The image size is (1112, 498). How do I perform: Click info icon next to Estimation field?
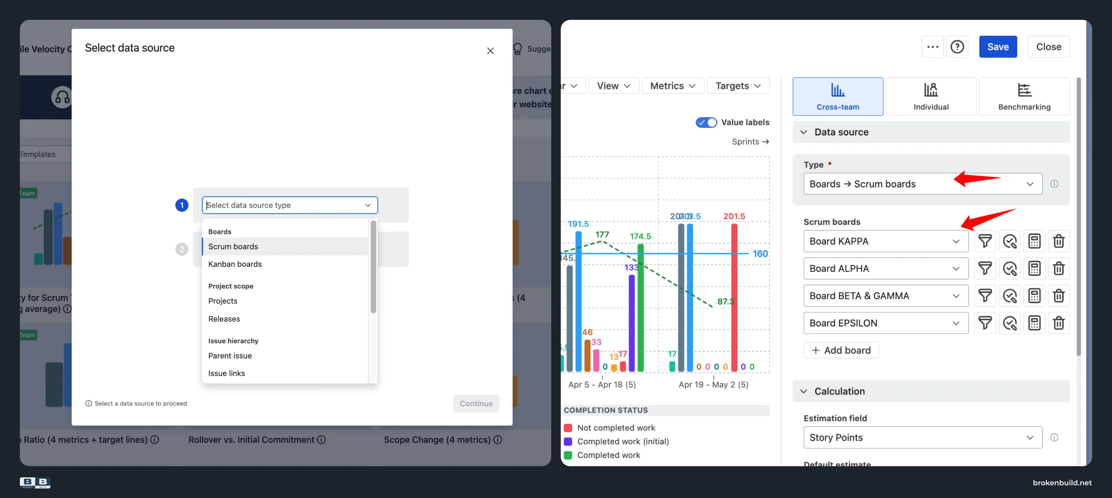(1054, 438)
